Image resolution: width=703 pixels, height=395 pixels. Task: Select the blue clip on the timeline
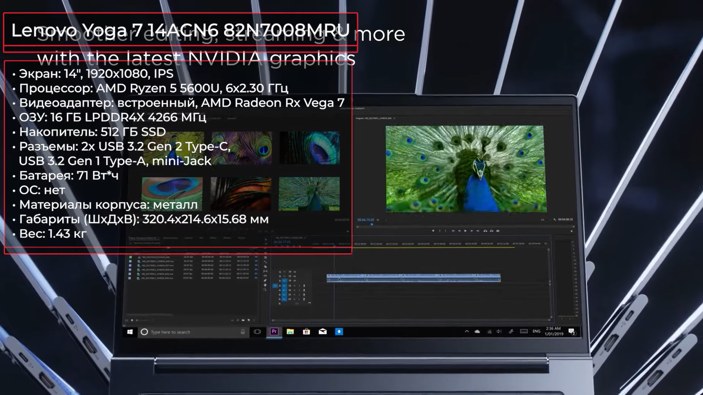pos(413,277)
